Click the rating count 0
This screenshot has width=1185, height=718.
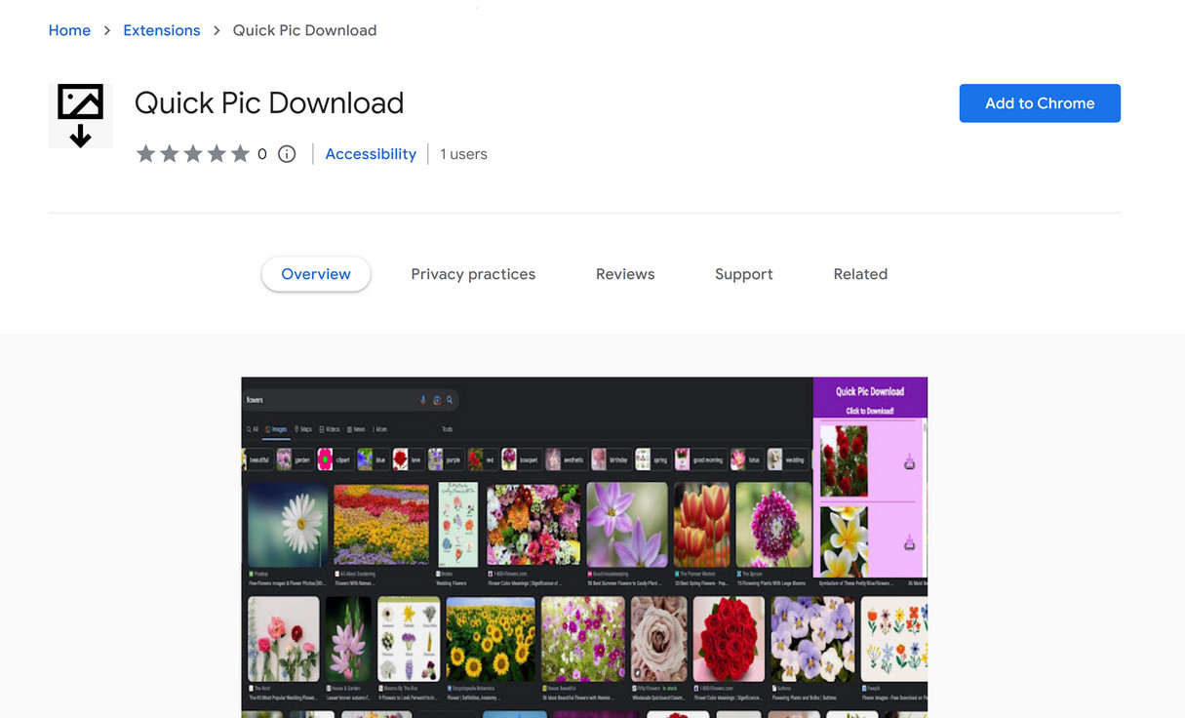(x=262, y=154)
